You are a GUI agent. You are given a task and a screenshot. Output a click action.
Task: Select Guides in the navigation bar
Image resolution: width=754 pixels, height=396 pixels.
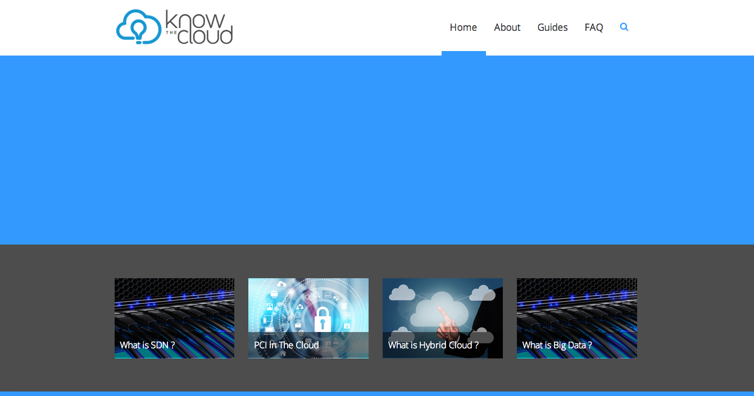coord(552,27)
